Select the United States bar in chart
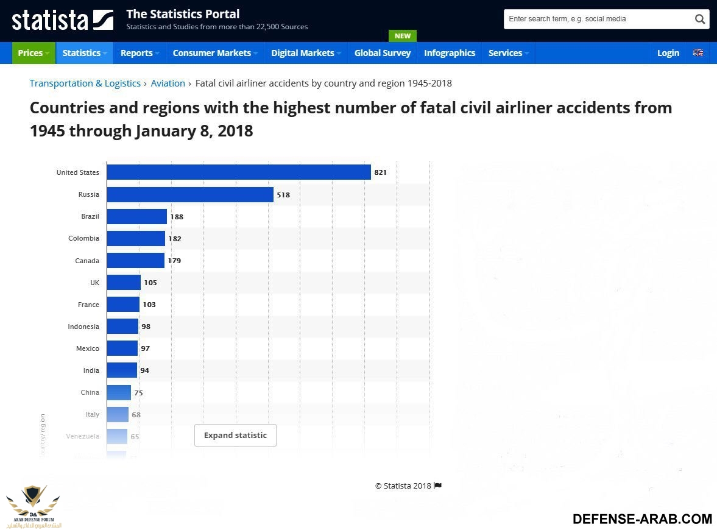 [x=239, y=172]
